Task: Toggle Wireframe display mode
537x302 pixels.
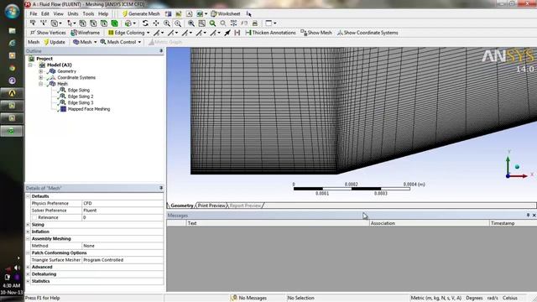Action: (86, 33)
